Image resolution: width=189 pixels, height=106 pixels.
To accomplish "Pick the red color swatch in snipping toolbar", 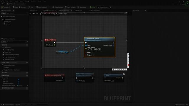I will click(x=128, y=65).
